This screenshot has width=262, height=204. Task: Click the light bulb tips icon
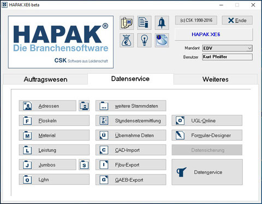point(144,40)
